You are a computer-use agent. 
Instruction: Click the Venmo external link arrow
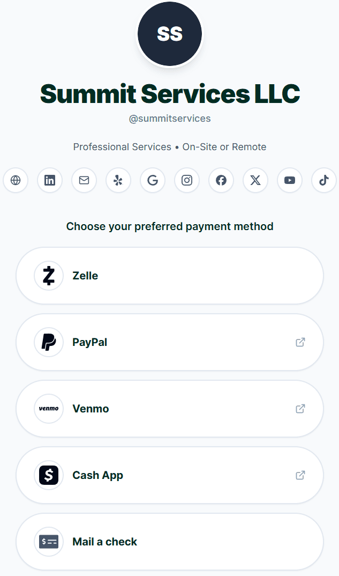pyautogui.click(x=300, y=408)
